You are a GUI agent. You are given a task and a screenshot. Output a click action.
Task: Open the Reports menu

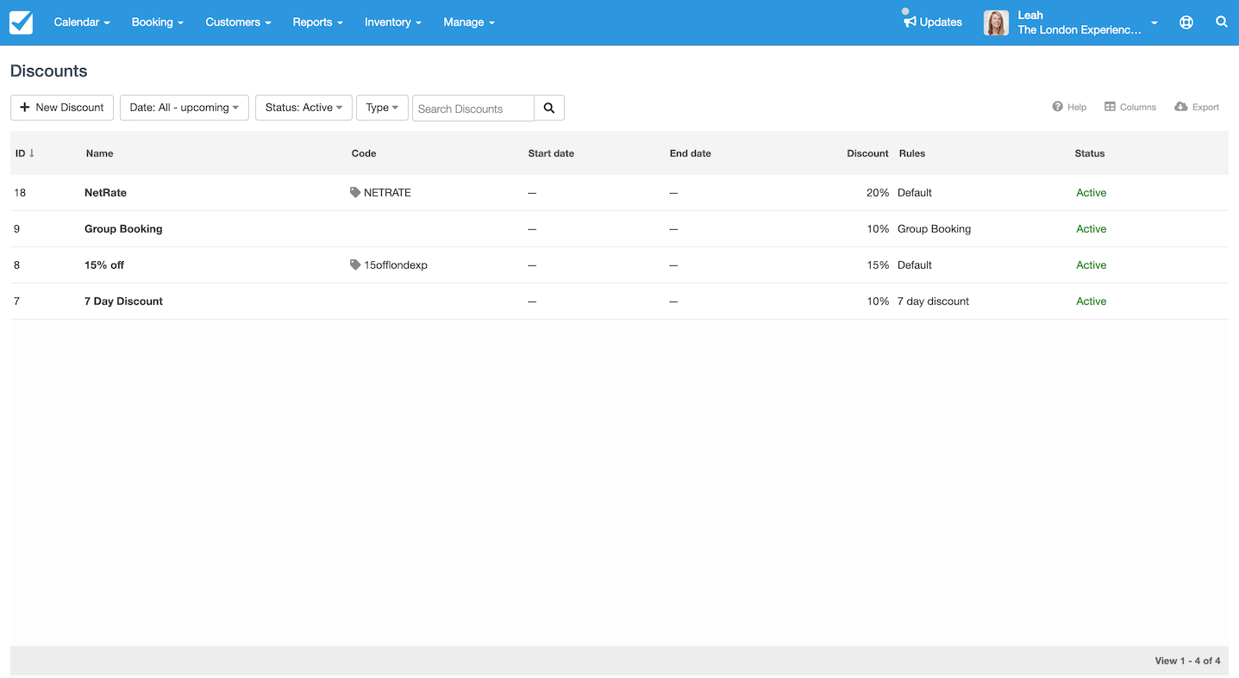click(x=318, y=22)
